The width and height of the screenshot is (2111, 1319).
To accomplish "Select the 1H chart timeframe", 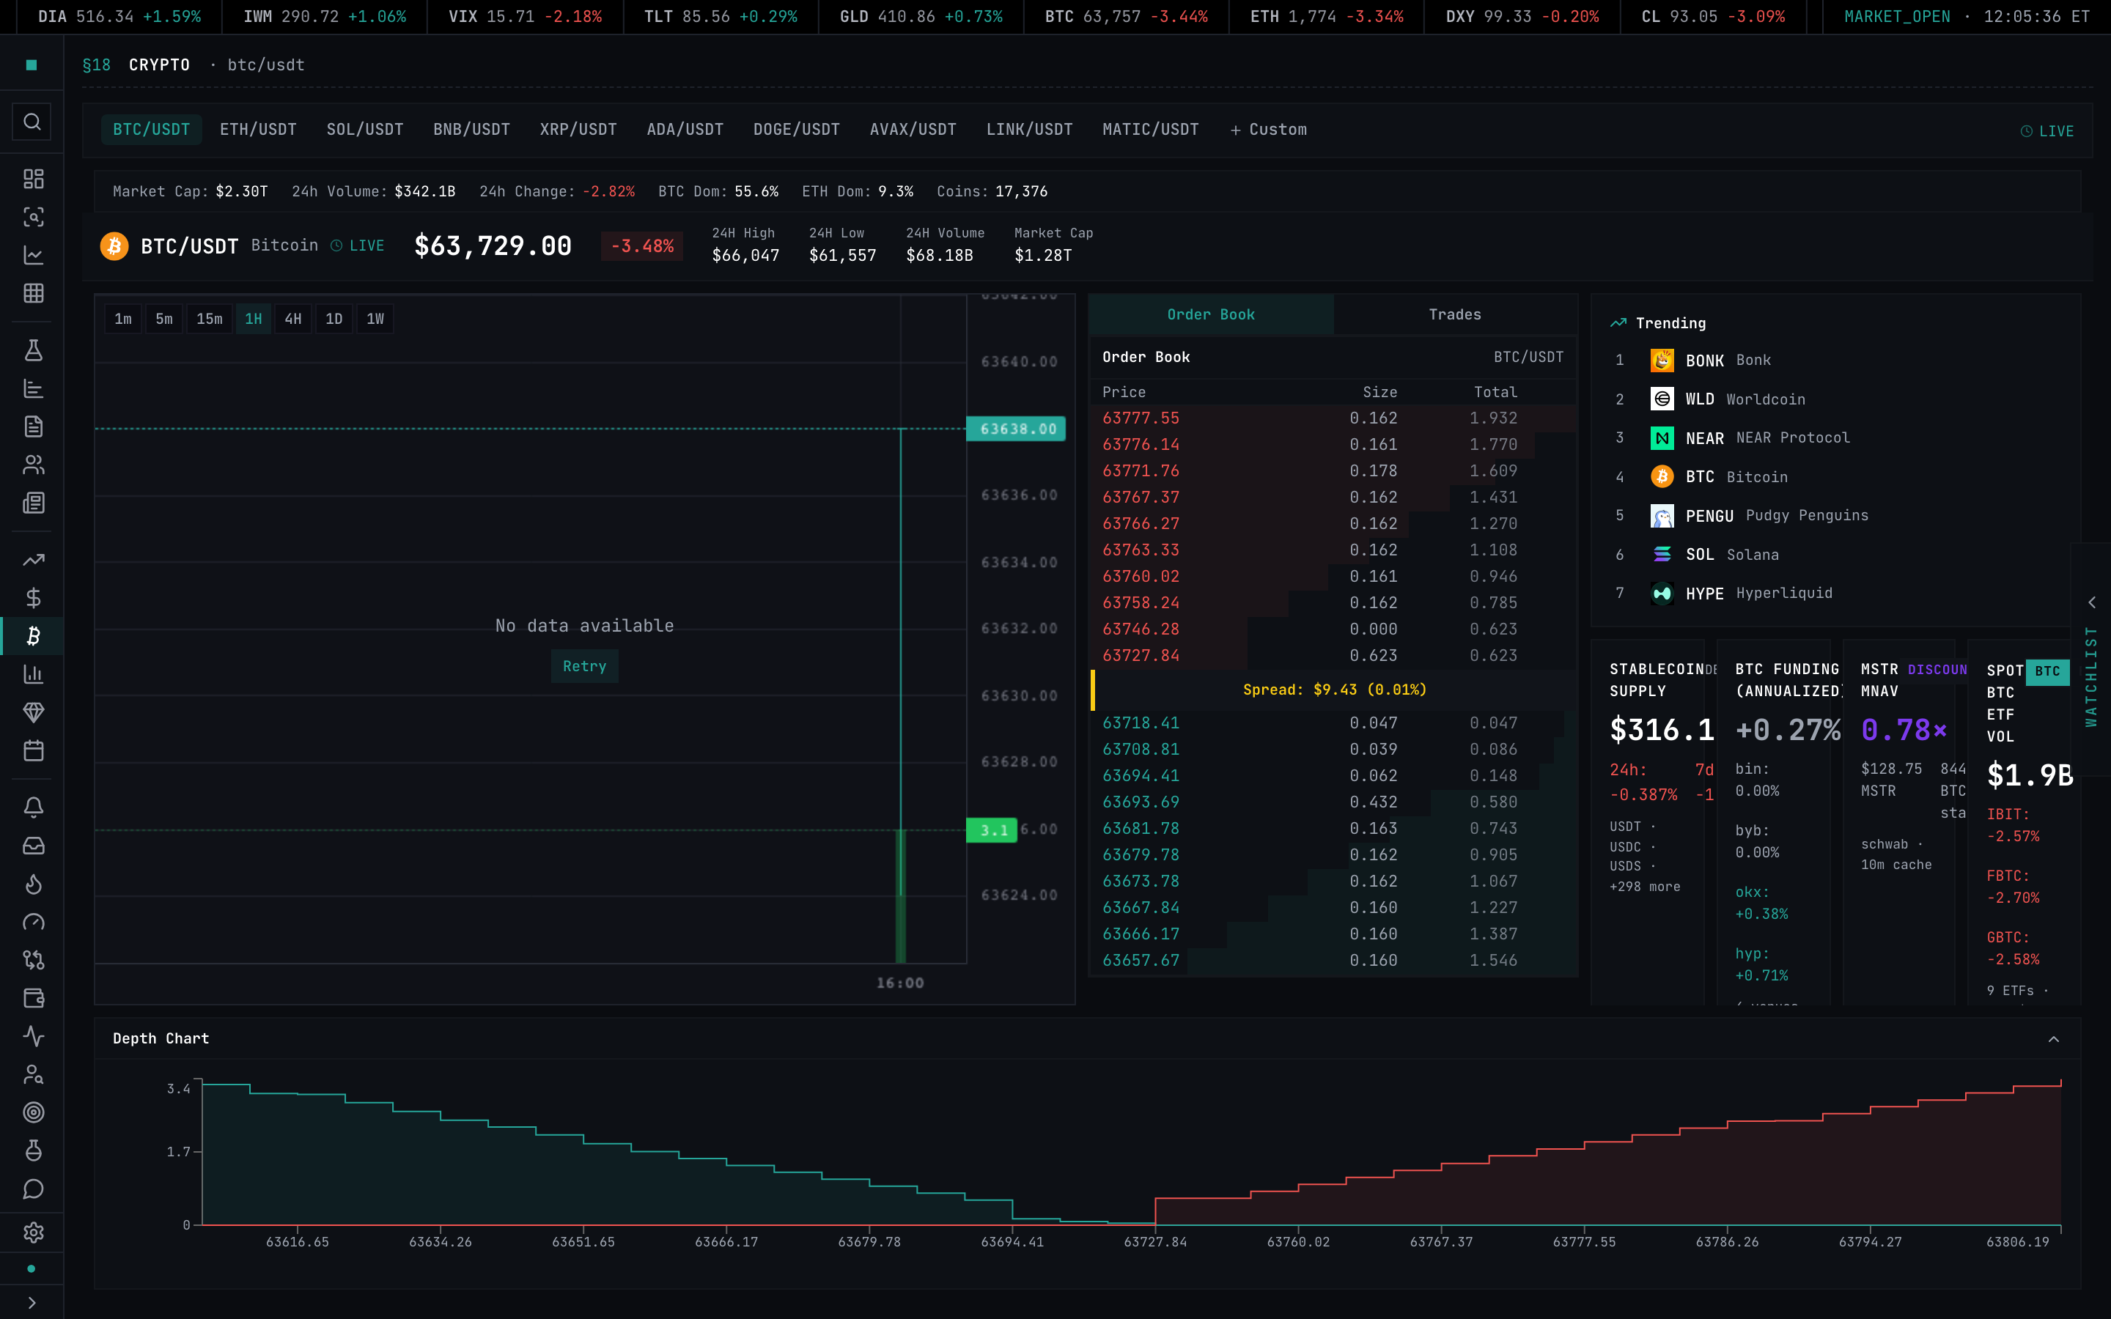I will [254, 319].
